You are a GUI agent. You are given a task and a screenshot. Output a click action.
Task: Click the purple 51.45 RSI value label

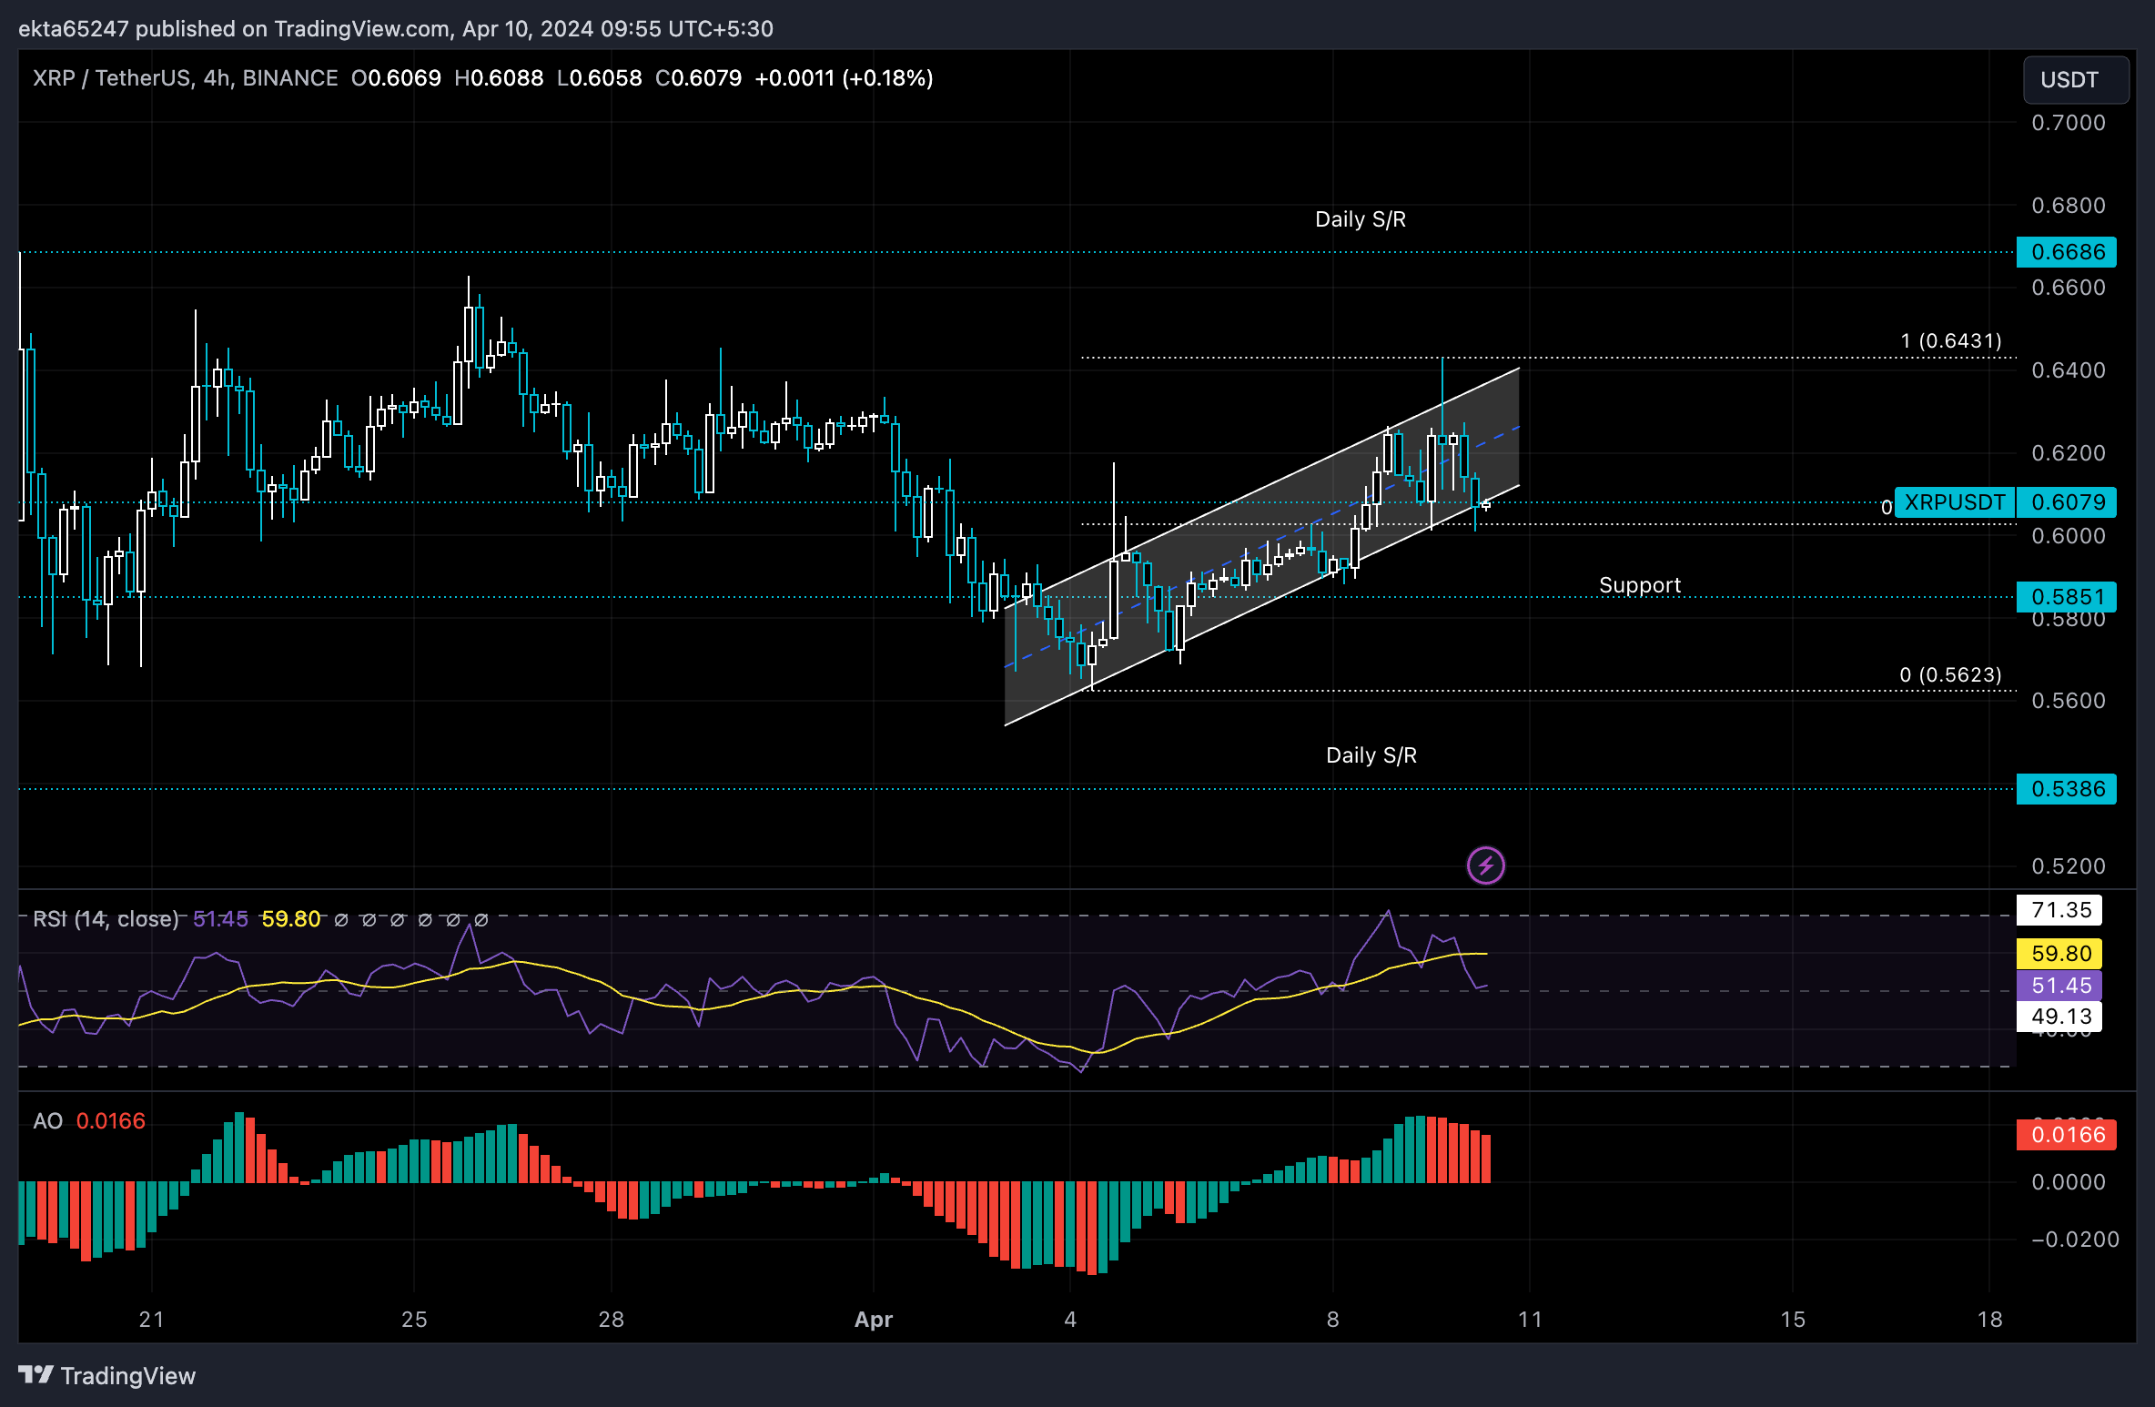(2061, 986)
